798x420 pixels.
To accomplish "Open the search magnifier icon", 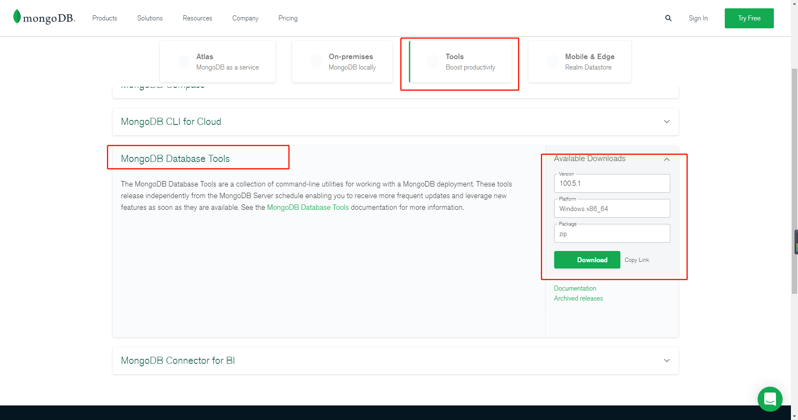I will (668, 18).
